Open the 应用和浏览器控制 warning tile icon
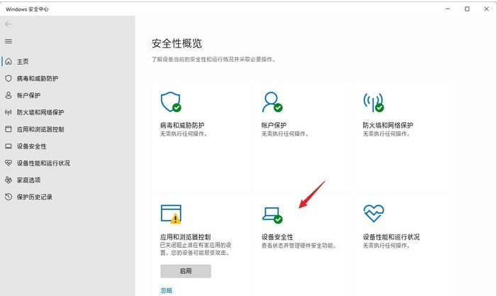This screenshot has width=497, height=296. coord(171,214)
